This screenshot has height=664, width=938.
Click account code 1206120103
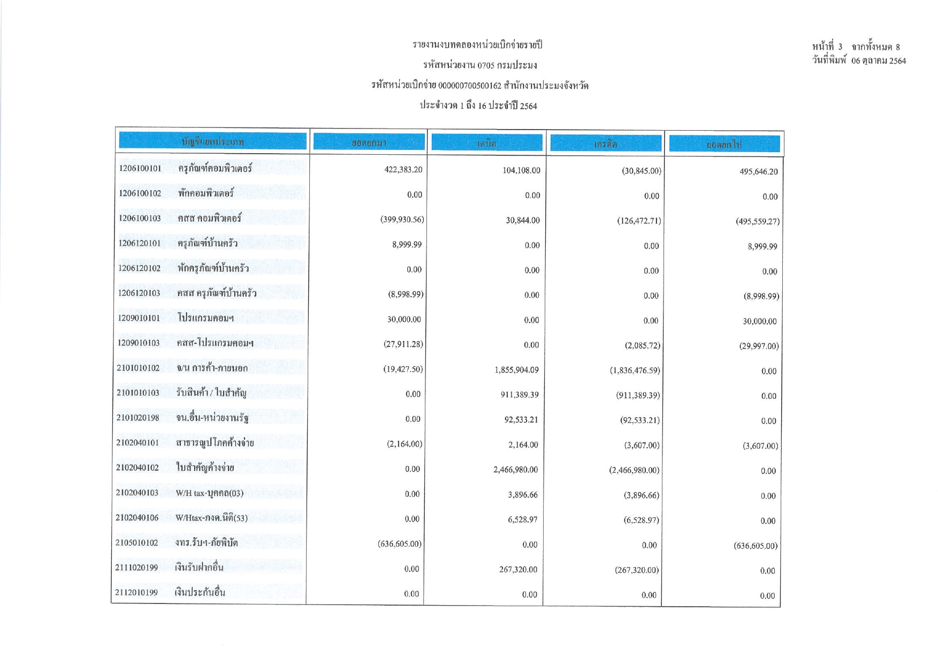139,293
